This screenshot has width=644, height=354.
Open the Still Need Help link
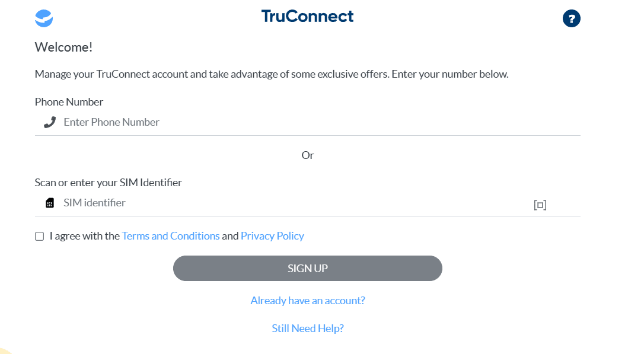click(308, 329)
